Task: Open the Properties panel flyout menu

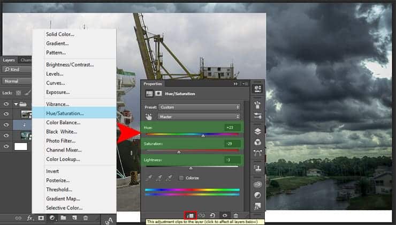Action: coord(245,84)
